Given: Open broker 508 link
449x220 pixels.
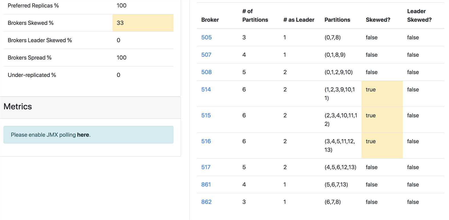Looking at the screenshot, I should [206, 72].
